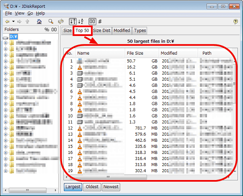Expand the last folder in tree
Screen dimensions: 243x196
pos(6,171)
